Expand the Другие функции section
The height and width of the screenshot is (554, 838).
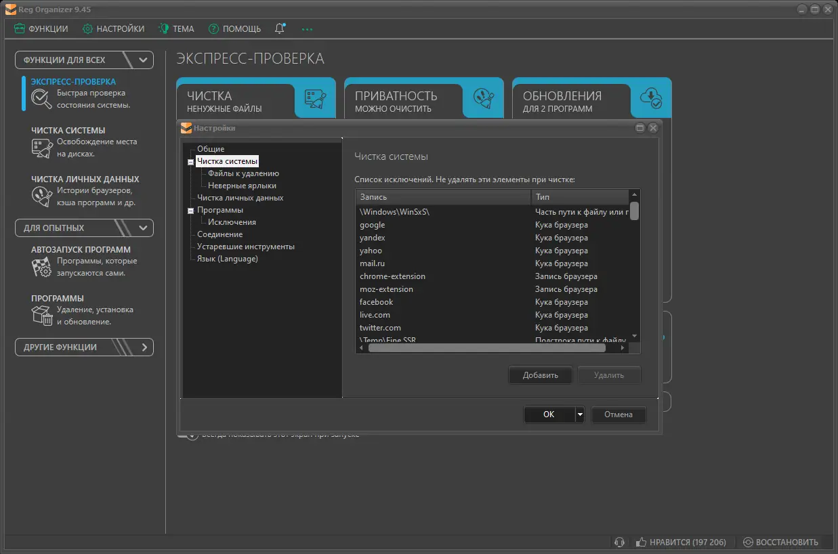pyautogui.click(x=144, y=347)
